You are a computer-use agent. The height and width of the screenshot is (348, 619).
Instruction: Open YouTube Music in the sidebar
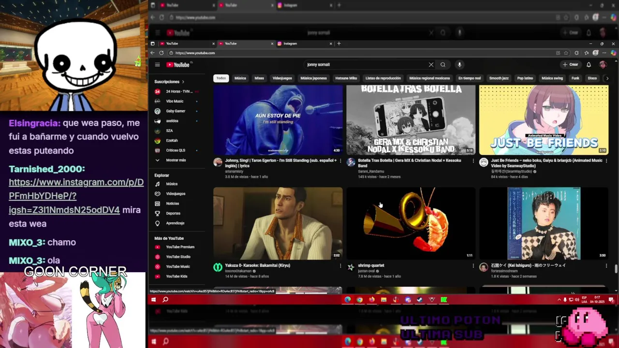pos(176,266)
